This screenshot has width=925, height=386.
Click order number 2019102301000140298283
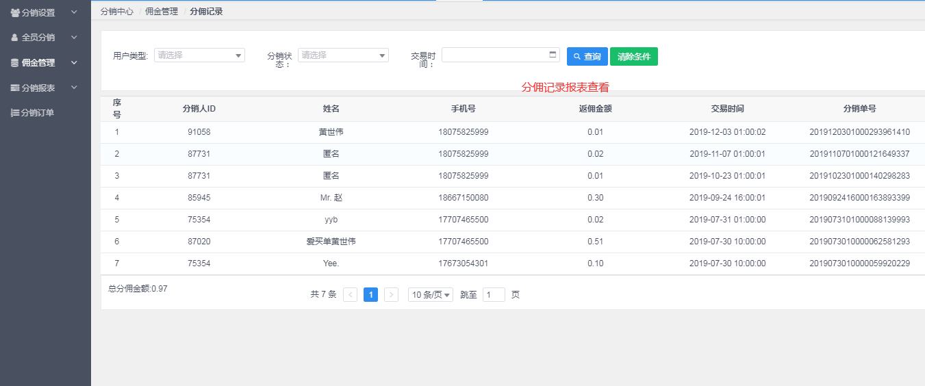[860, 176]
